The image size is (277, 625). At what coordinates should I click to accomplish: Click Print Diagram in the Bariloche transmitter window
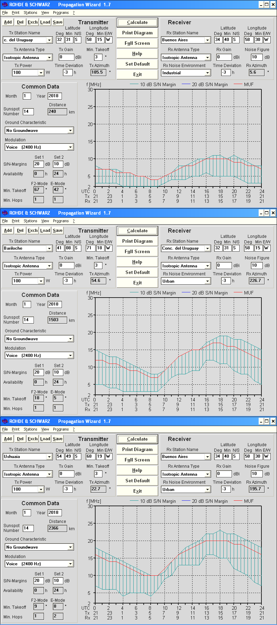(x=137, y=241)
